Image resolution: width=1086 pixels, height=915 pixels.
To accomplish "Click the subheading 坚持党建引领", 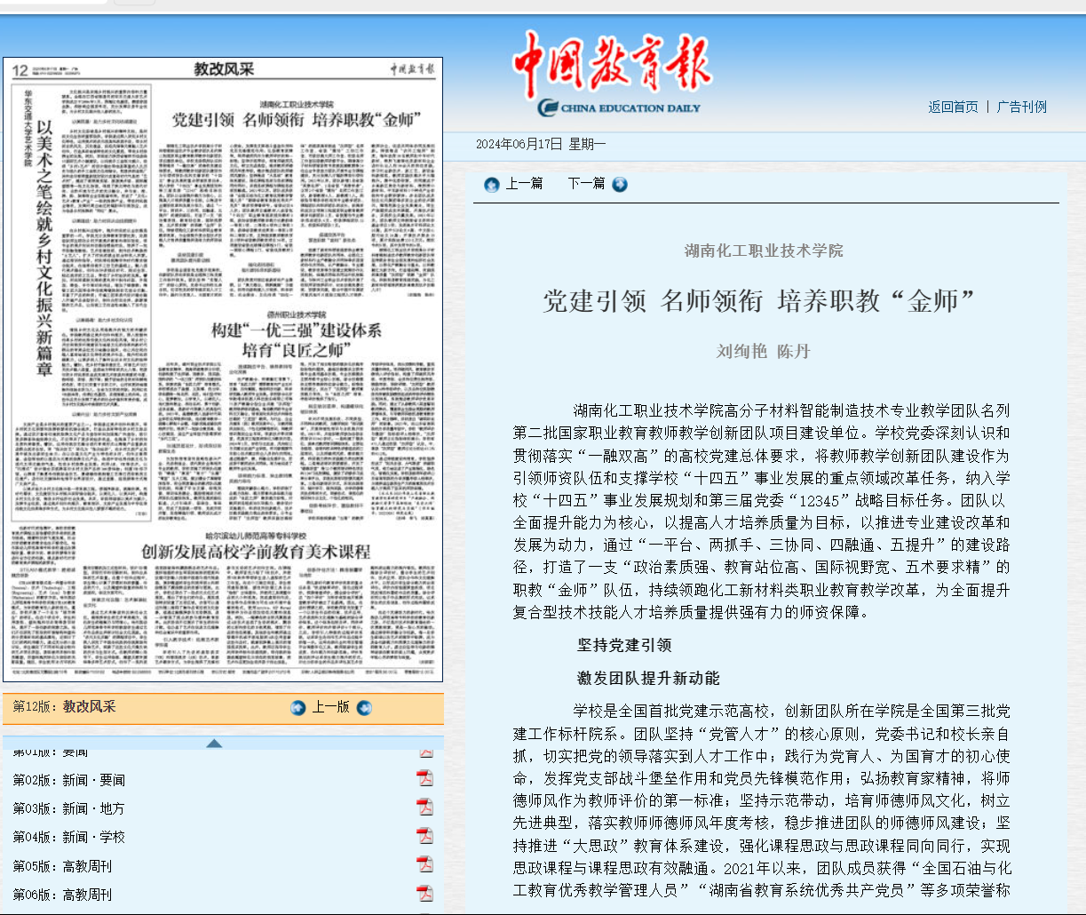I will point(624,645).
